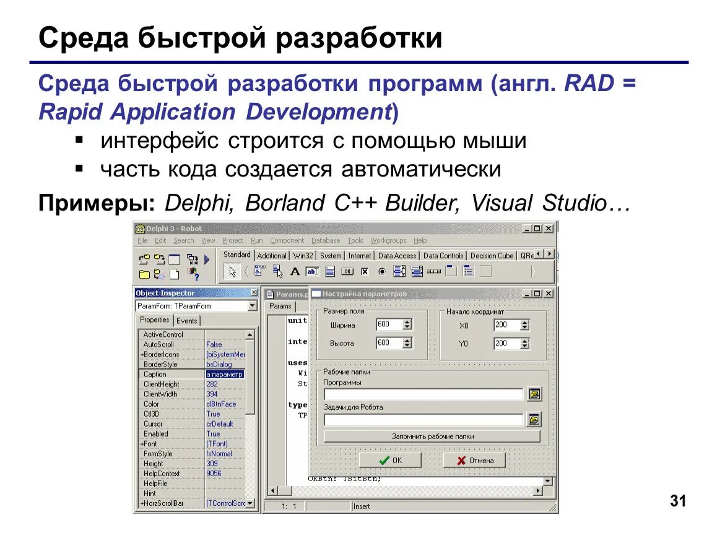
Task: Choose the Label component (letter A)
Action: click(x=295, y=272)
